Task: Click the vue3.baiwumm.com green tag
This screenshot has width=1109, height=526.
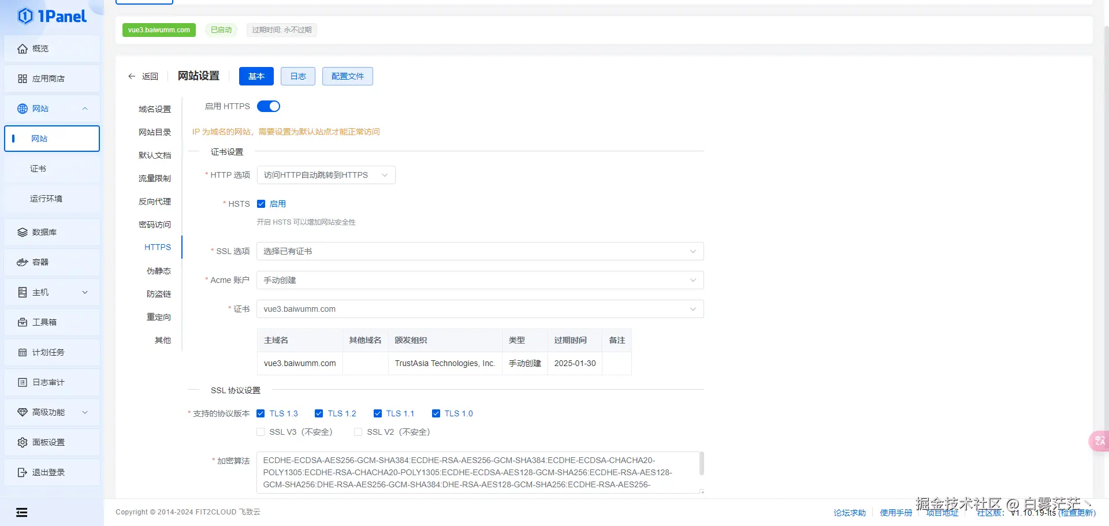Action: (159, 30)
